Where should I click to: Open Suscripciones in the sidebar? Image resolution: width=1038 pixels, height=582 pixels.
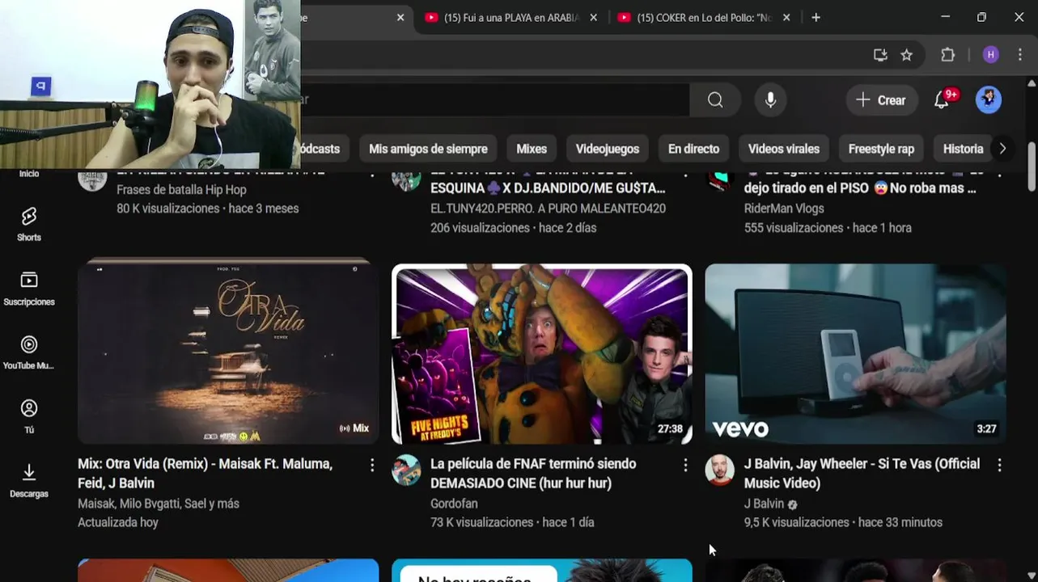29,289
